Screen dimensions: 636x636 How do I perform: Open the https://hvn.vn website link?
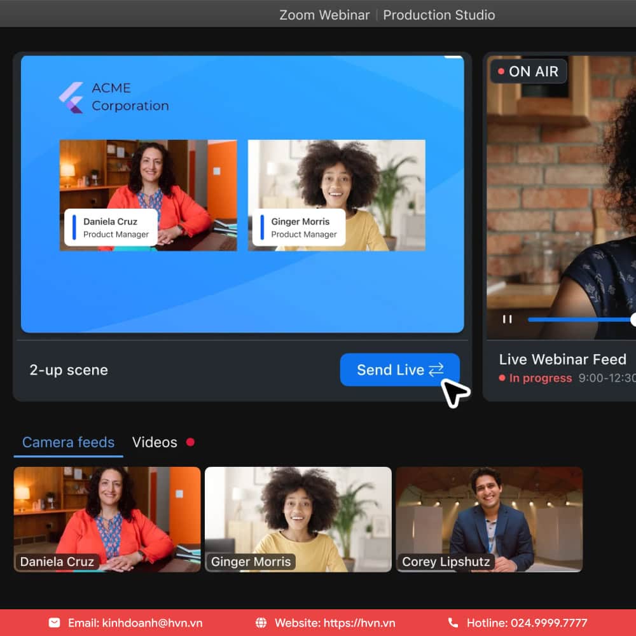click(x=359, y=623)
